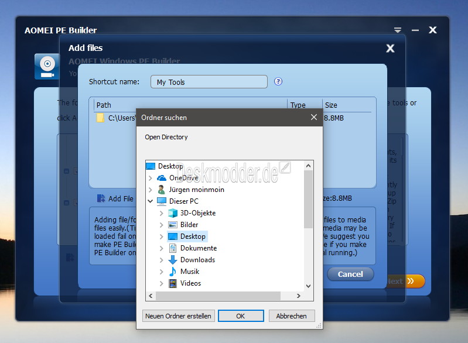Select Musik in the folder tree
The height and width of the screenshot is (343, 468).
(x=190, y=272)
